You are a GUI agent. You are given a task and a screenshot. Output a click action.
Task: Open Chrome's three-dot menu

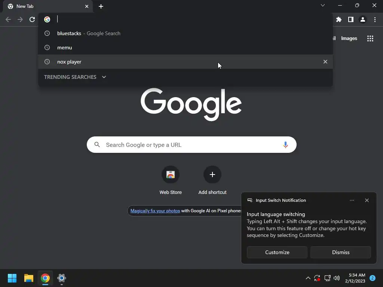pos(375,19)
